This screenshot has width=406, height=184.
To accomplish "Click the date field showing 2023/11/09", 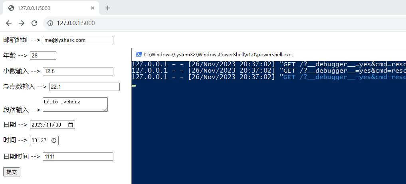I will (x=53, y=125).
